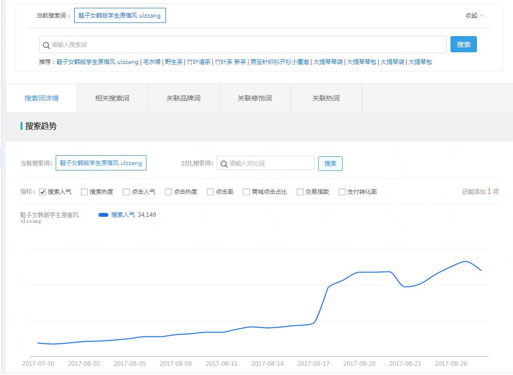
Task: Select the 关联热词 tab
Action: [326, 98]
